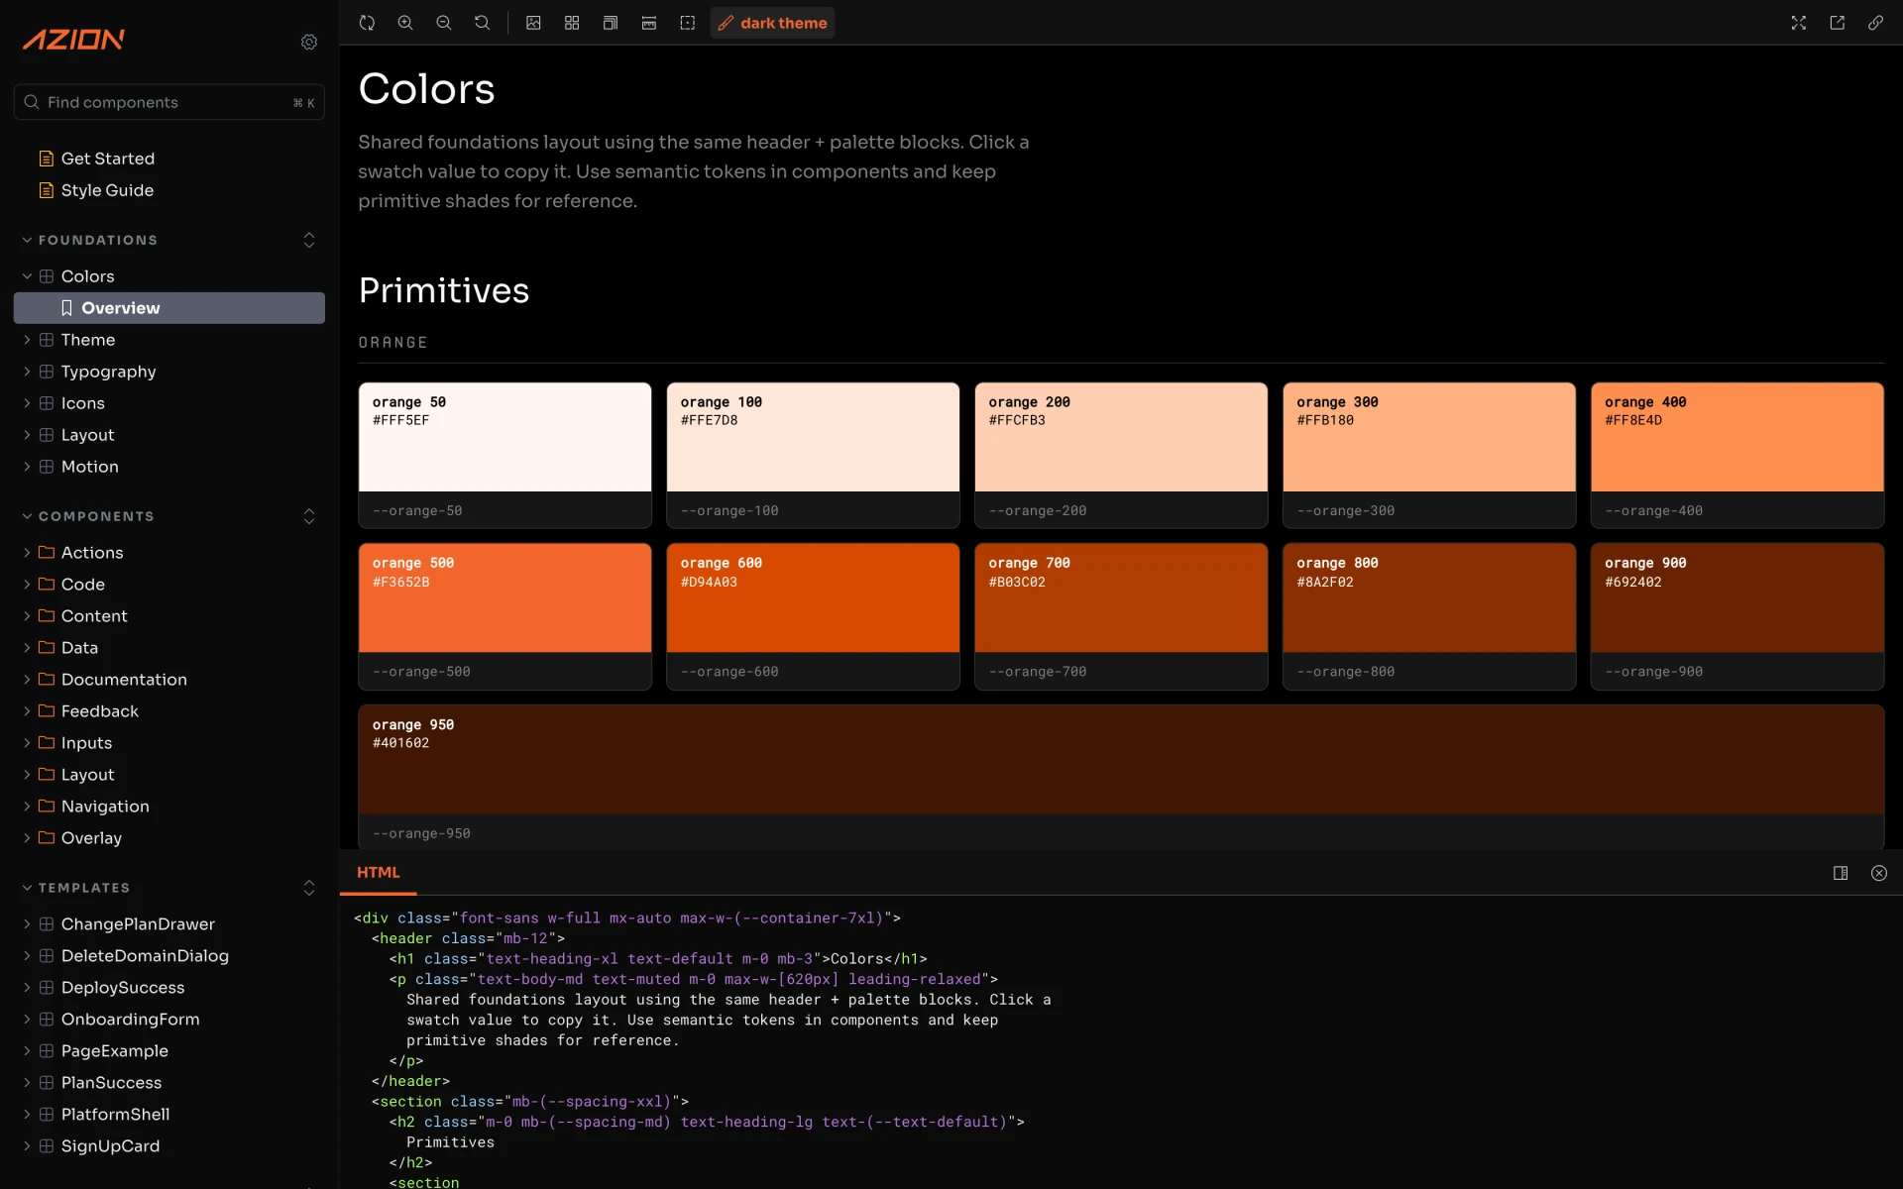Open the Get Started document
This screenshot has width=1903, height=1189.
point(108,159)
